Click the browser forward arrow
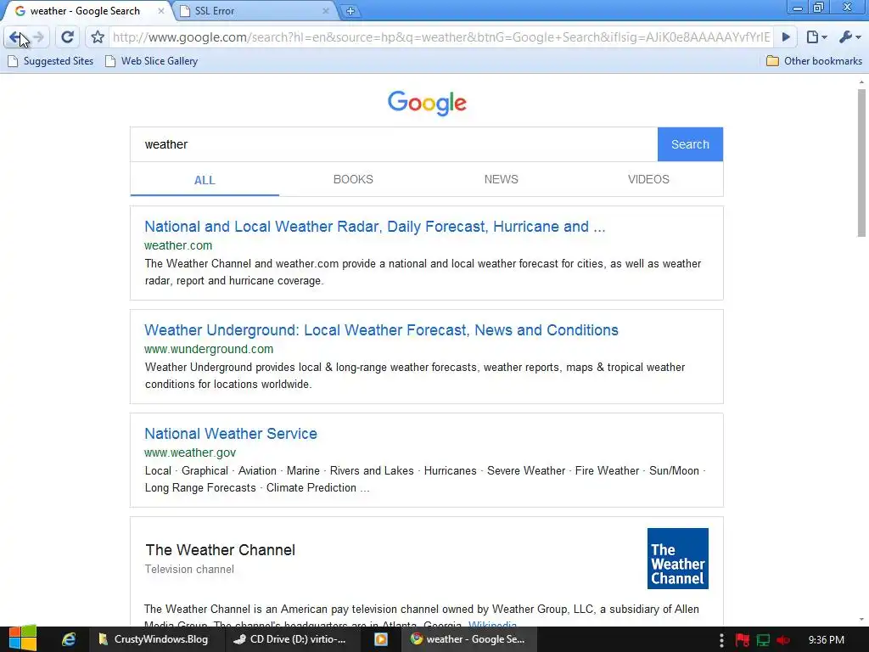Image resolution: width=869 pixels, height=652 pixels. 38,37
